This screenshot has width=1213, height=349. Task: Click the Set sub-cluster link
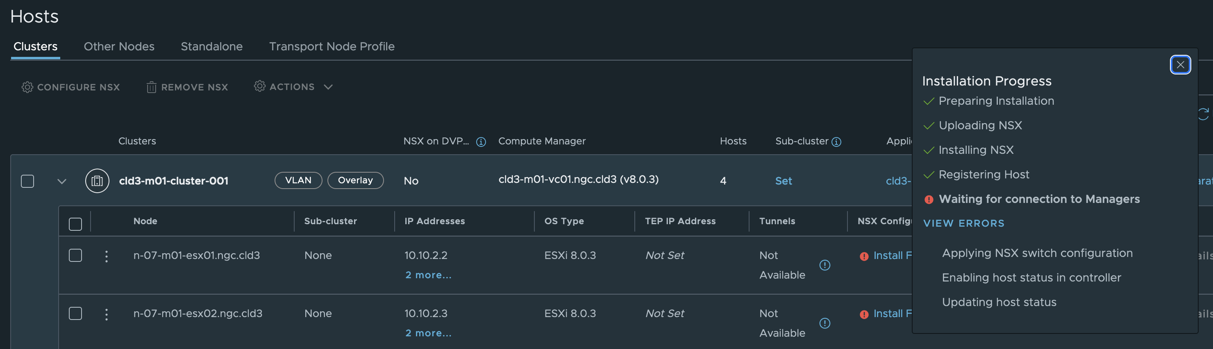[783, 181]
